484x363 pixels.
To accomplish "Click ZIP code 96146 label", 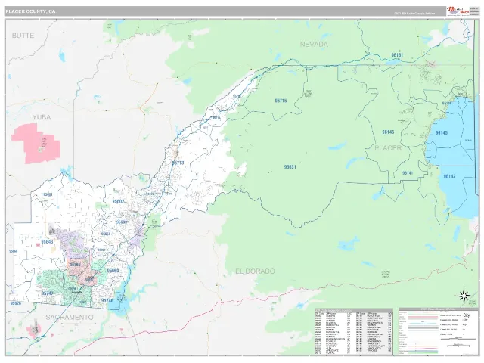I will 388,132.
